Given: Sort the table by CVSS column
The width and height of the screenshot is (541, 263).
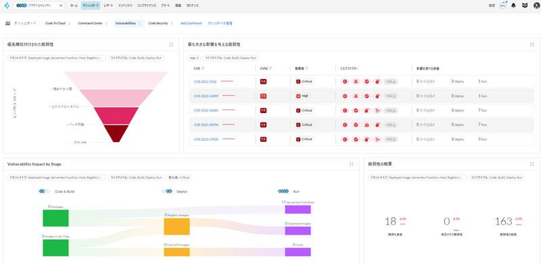Looking at the screenshot, I should click(270, 68).
